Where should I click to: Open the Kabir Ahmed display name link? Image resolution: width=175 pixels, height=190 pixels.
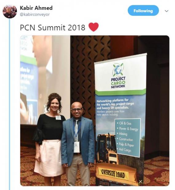[x=36, y=8]
